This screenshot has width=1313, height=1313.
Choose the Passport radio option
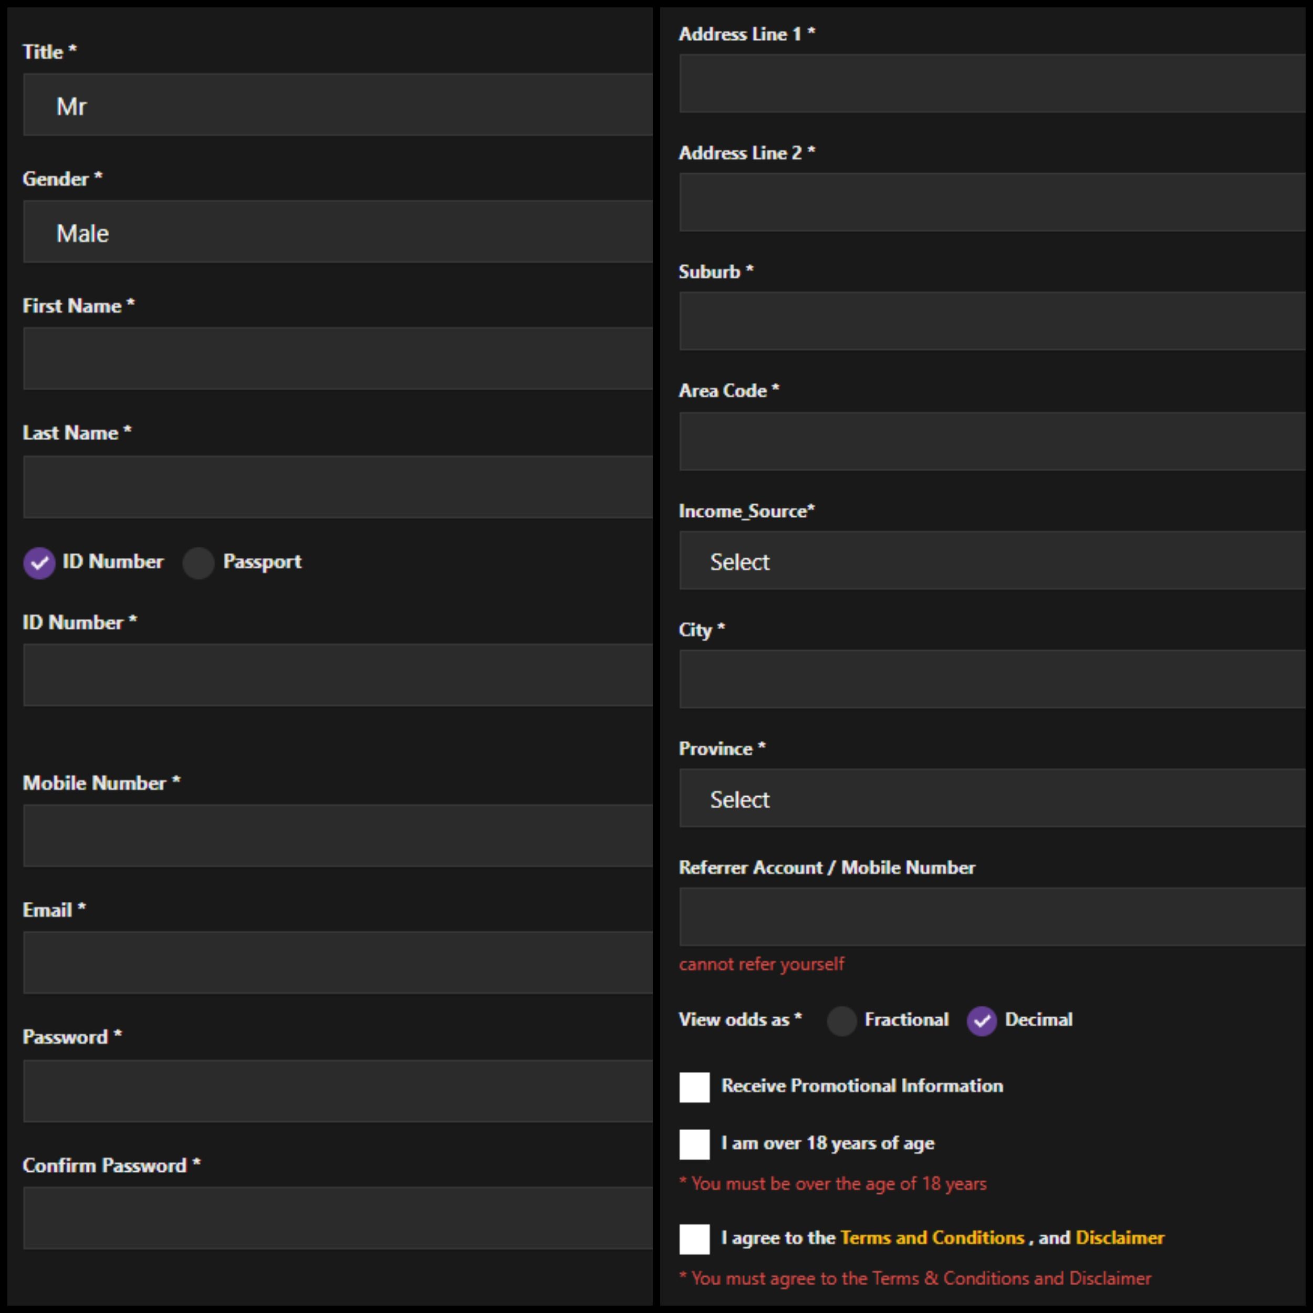click(199, 562)
